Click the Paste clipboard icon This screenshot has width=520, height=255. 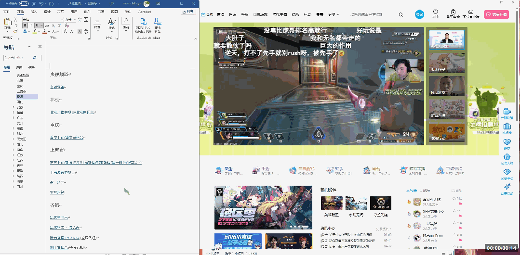coord(8,22)
